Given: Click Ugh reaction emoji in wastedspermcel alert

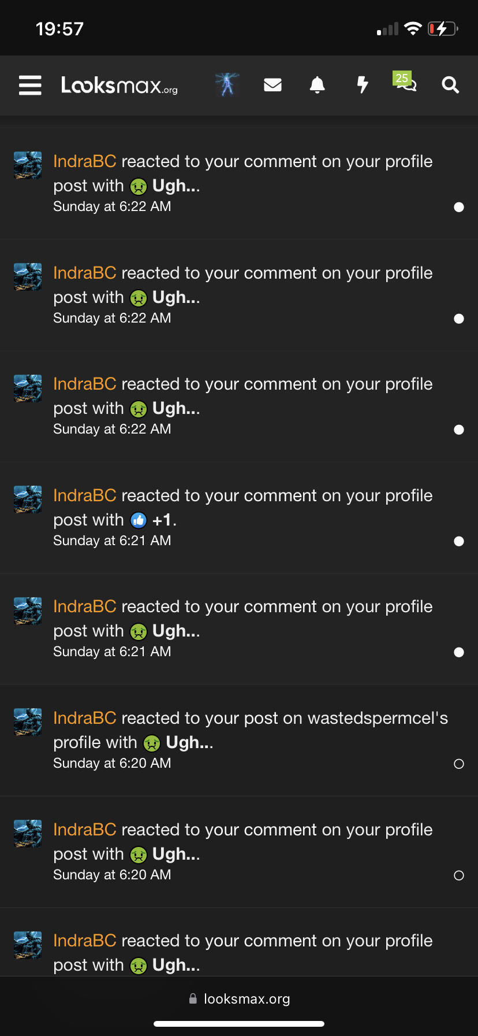Looking at the screenshot, I should point(152,743).
